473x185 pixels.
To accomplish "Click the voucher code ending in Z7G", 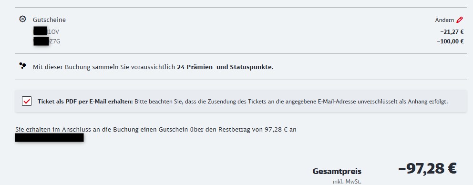I will coord(47,41).
